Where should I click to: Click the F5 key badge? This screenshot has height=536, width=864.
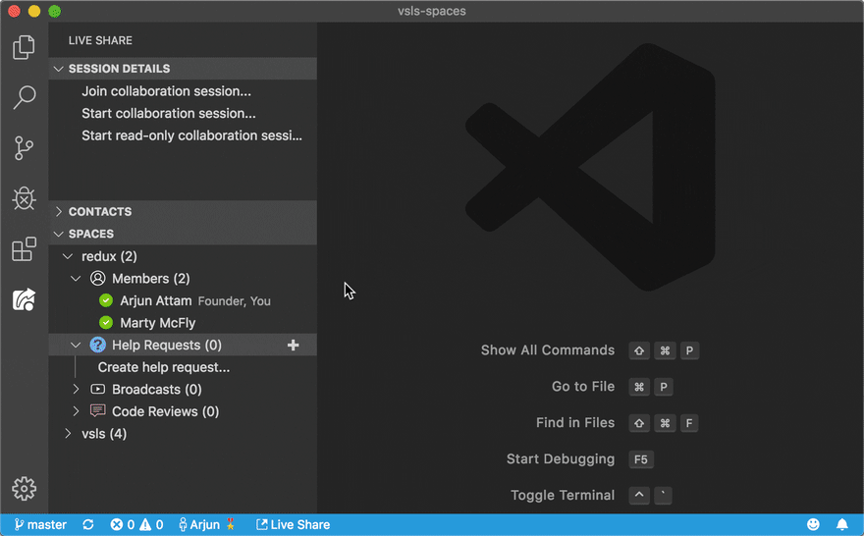(641, 459)
